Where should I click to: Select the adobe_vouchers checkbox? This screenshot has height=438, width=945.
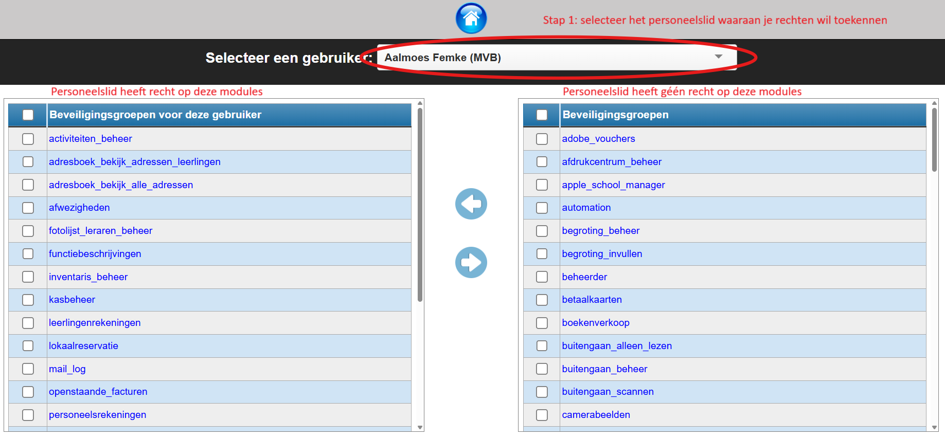[x=542, y=139]
